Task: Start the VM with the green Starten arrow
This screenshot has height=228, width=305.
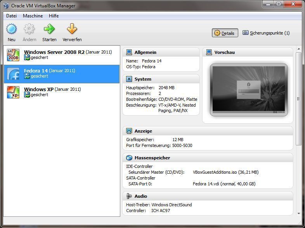Action: point(49,29)
